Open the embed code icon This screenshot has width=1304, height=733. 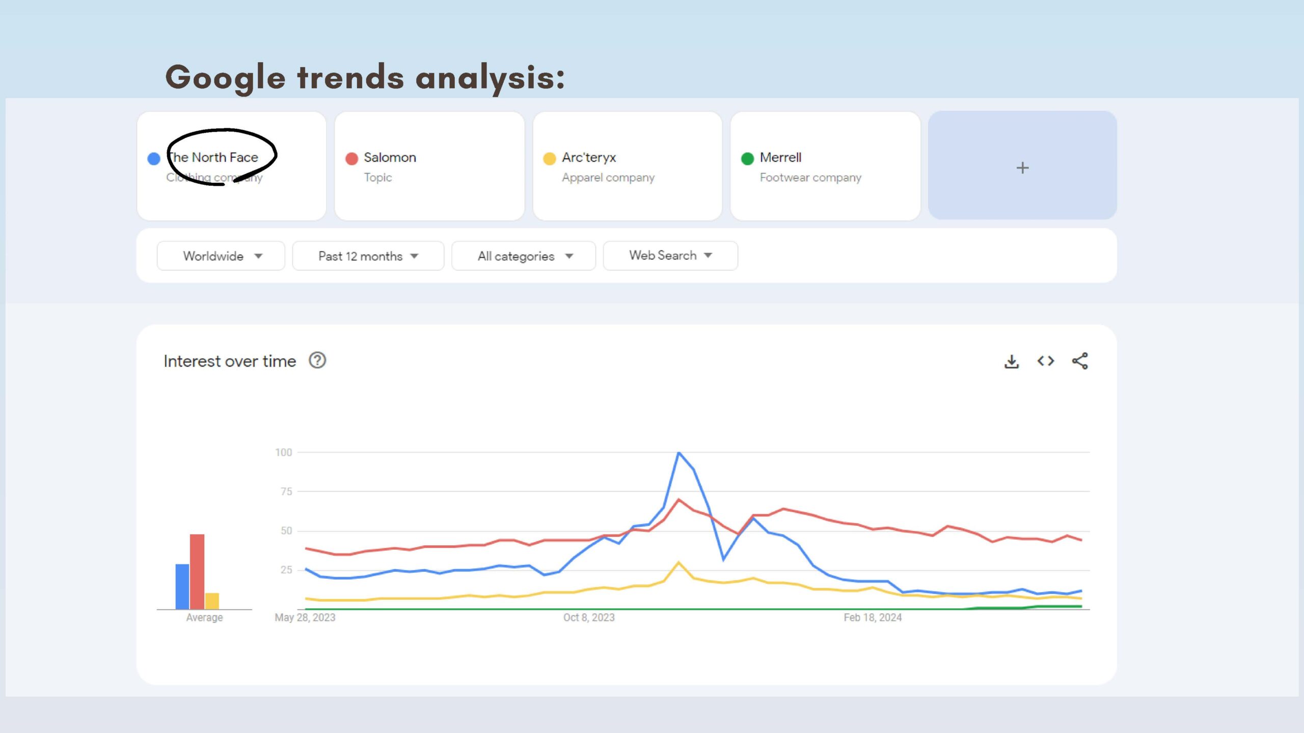pyautogui.click(x=1046, y=361)
